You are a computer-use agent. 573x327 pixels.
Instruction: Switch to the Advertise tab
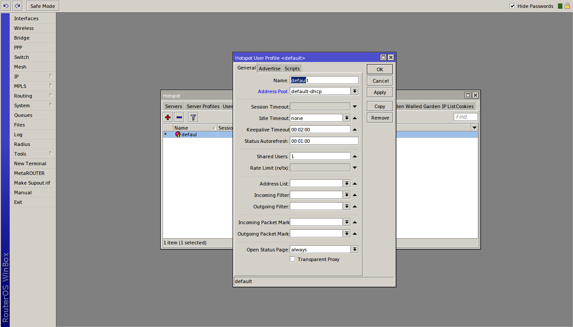270,69
